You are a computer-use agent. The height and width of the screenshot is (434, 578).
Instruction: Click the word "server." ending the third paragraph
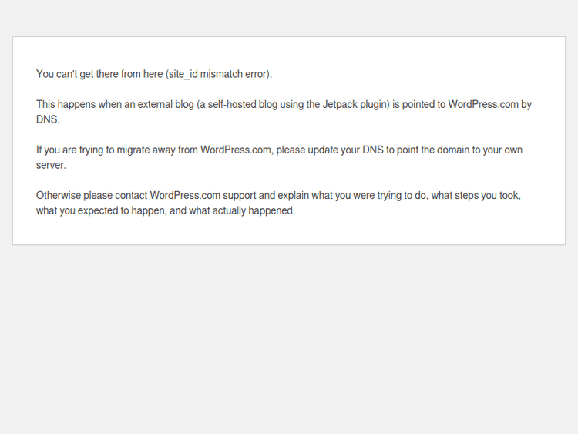[51, 165]
